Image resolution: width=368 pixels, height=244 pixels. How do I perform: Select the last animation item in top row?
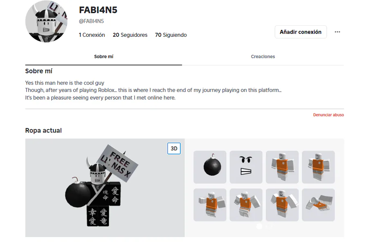[x=318, y=167]
